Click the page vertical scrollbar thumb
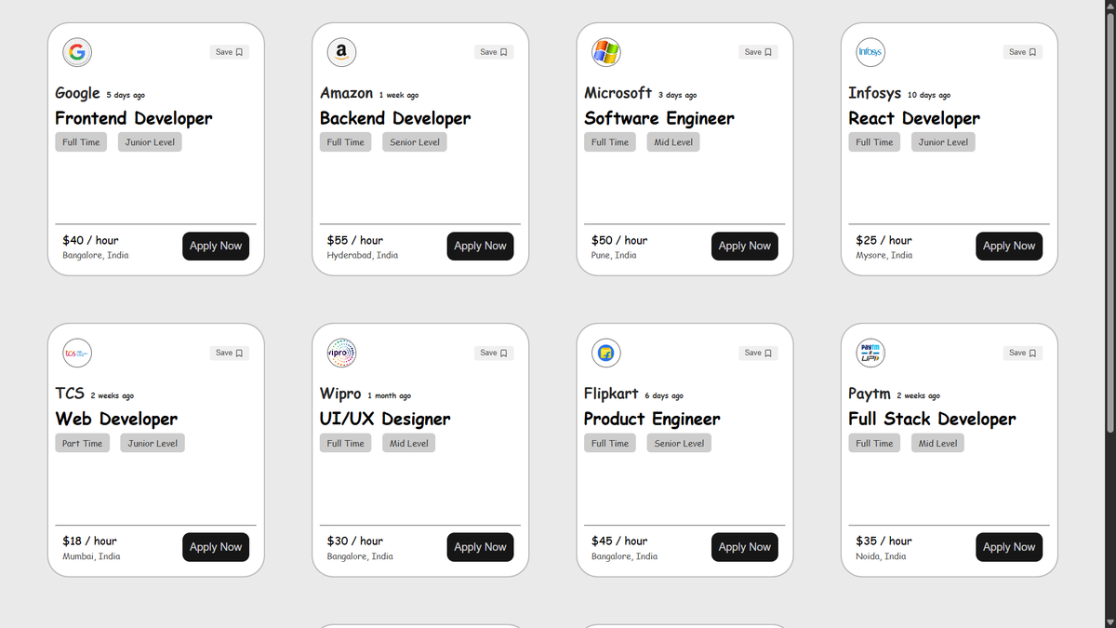This screenshot has width=1116, height=628. pos(1109,223)
